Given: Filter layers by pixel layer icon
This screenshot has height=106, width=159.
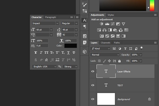Looking at the screenshot, I should tap(114, 49).
